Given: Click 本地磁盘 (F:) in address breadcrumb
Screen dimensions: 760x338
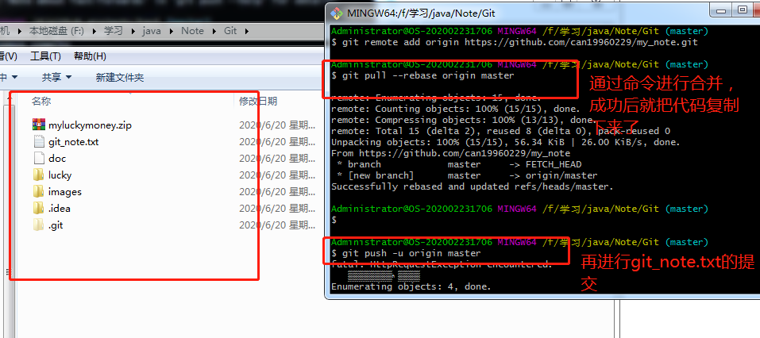Looking at the screenshot, I should pos(56,31).
